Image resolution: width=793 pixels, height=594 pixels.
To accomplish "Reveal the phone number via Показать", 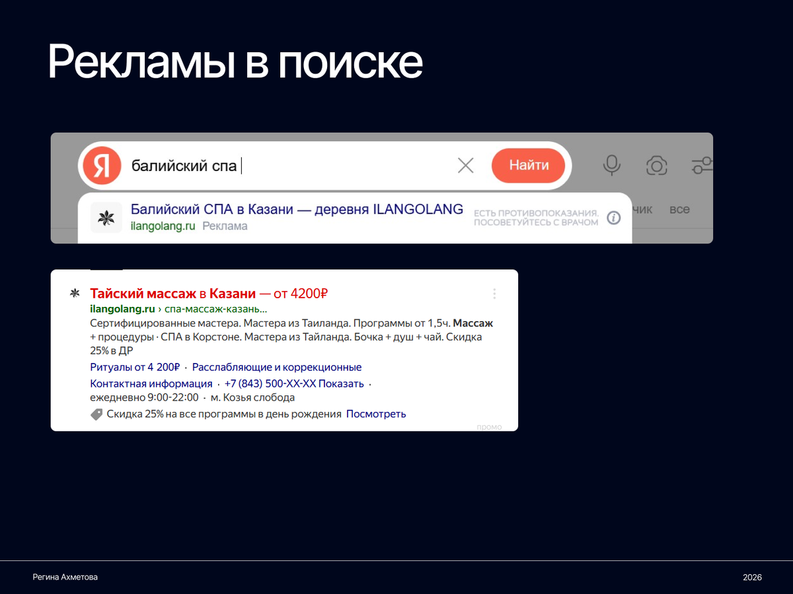I will 340,383.
